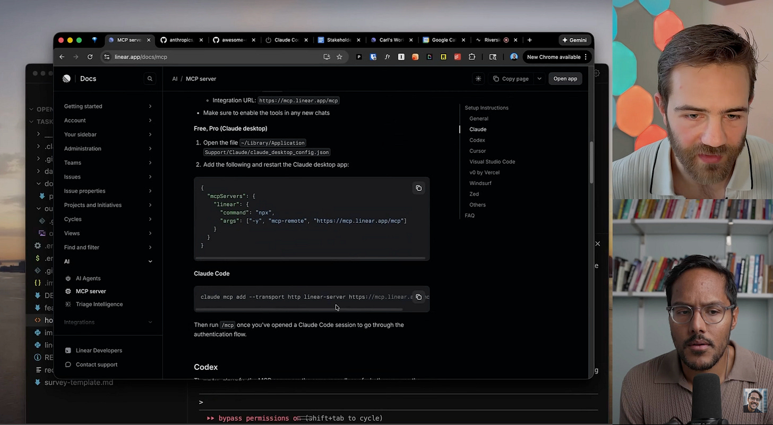Viewport: 773px width, 425px height.
Task: Click the Copy page button
Action: (x=511, y=79)
